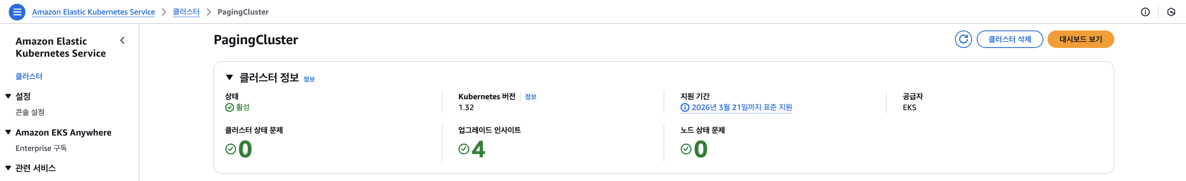Collapse the Amazon EKS Anywhere section

click(8, 132)
